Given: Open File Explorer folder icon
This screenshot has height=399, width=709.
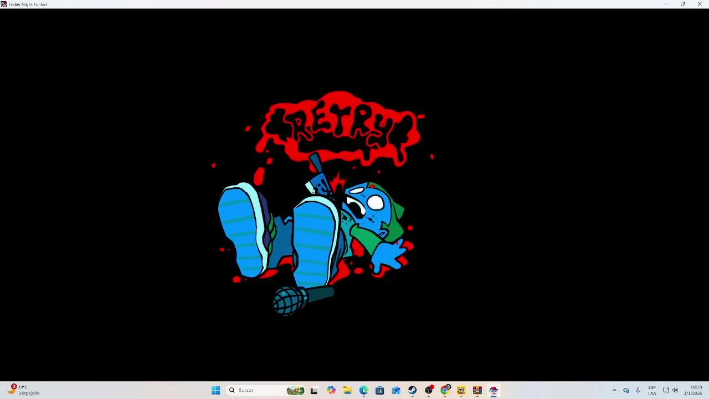Looking at the screenshot, I should (x=347, y=391).
